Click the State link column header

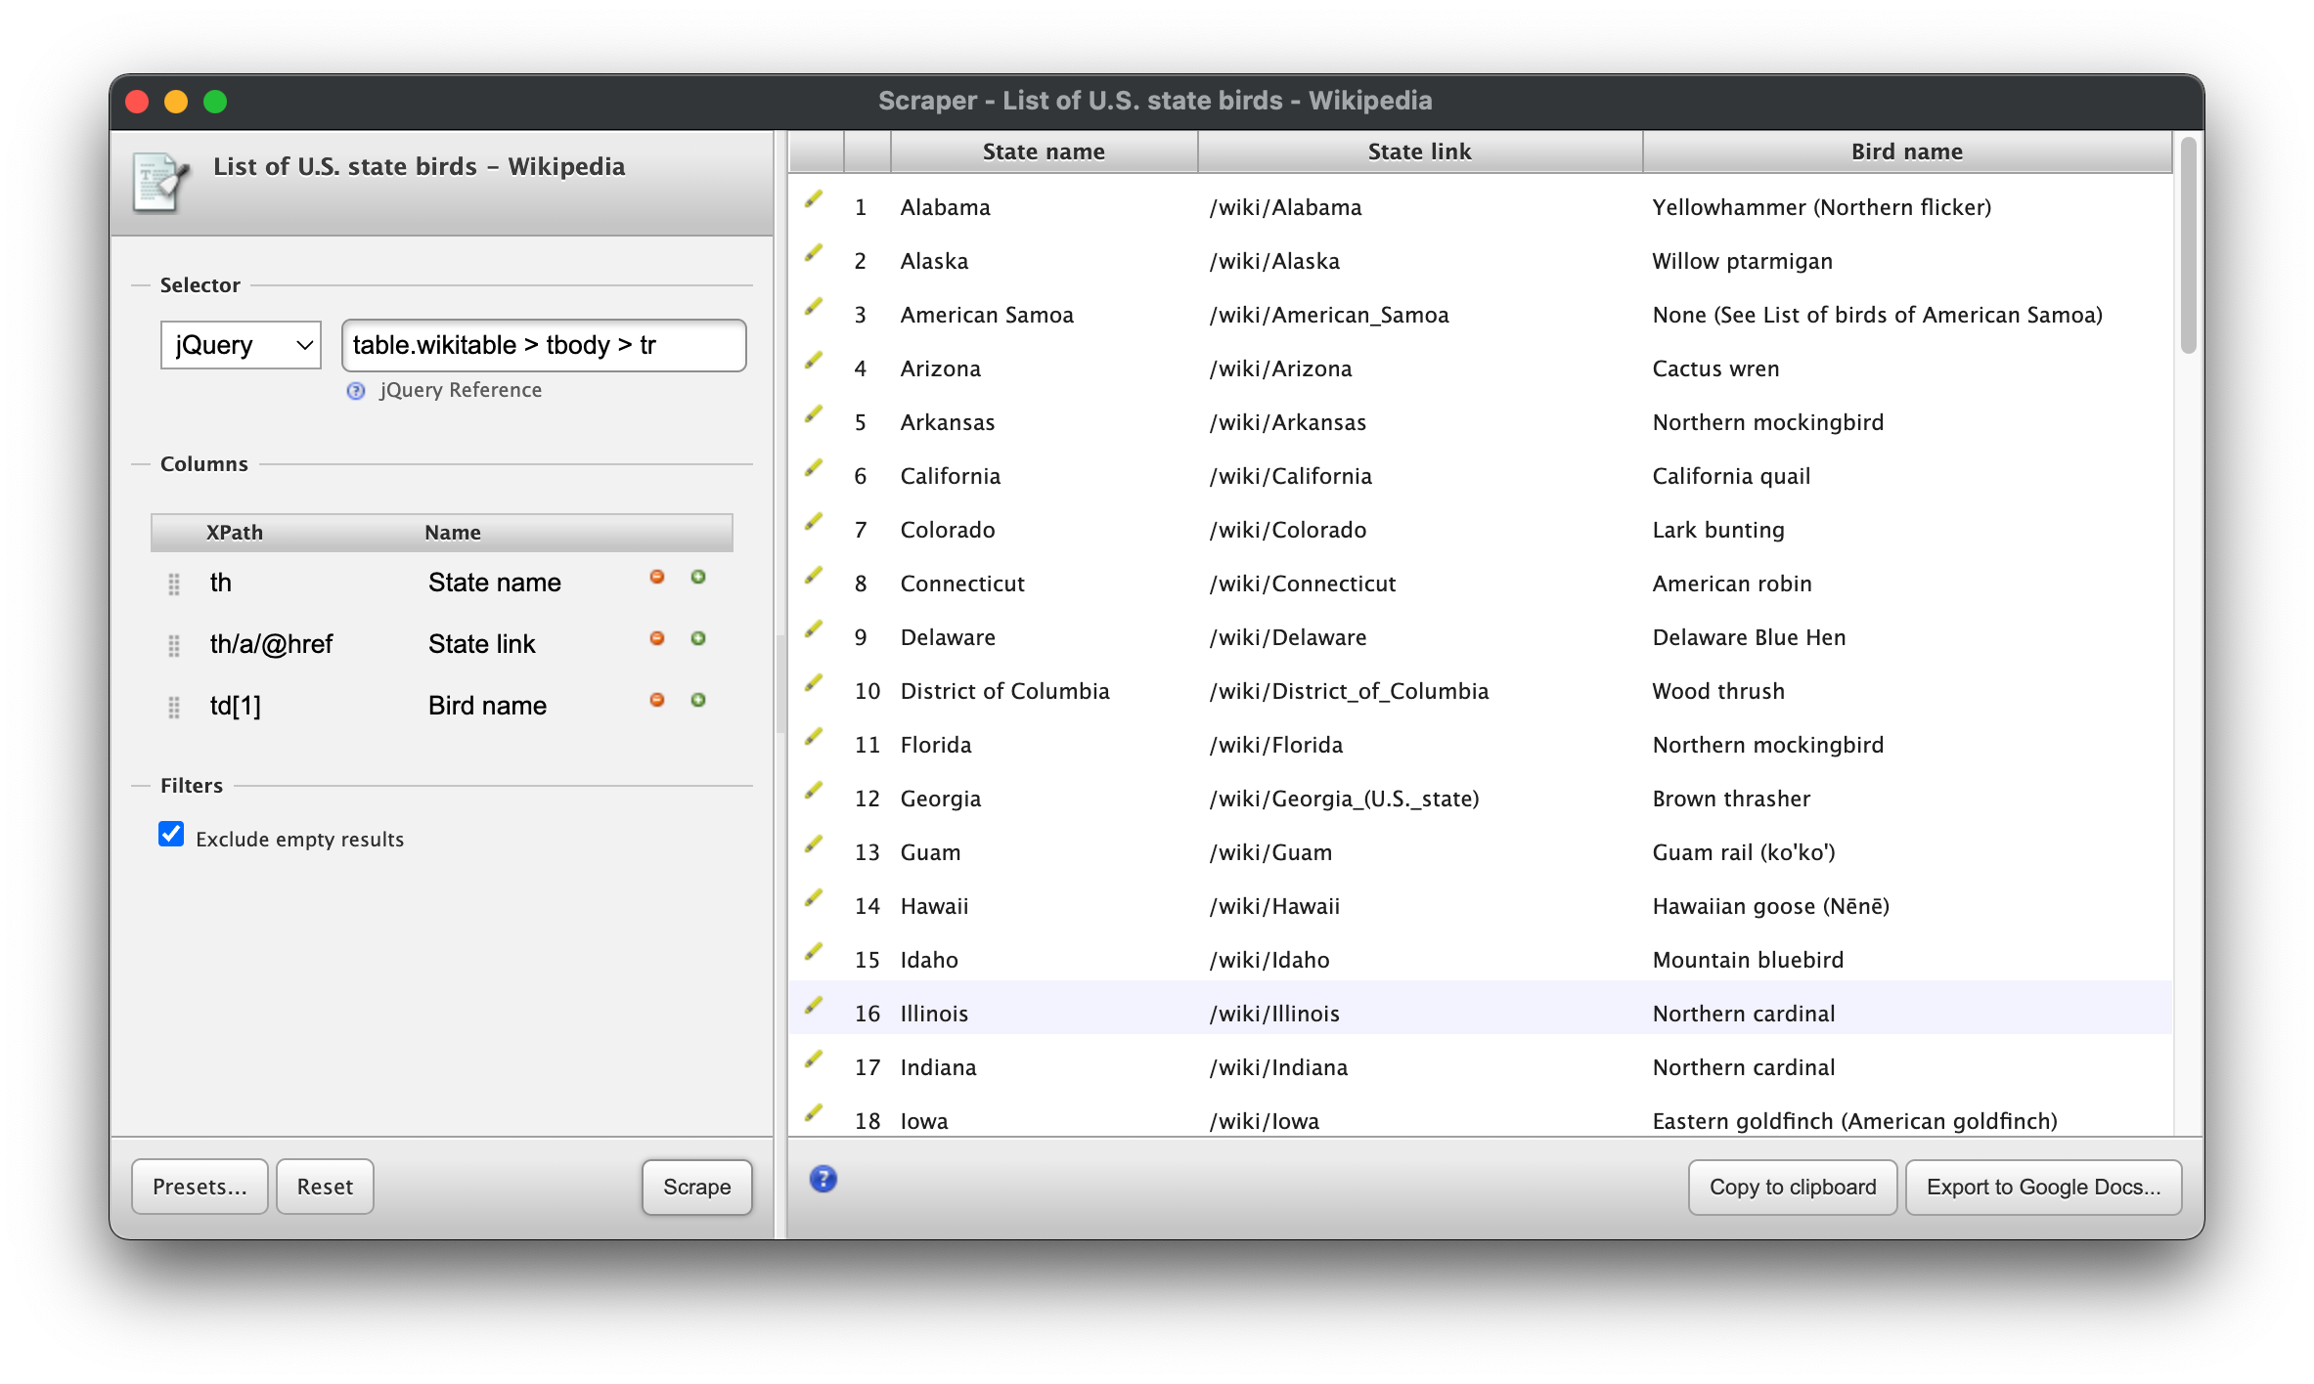[x=1419, y=151]
